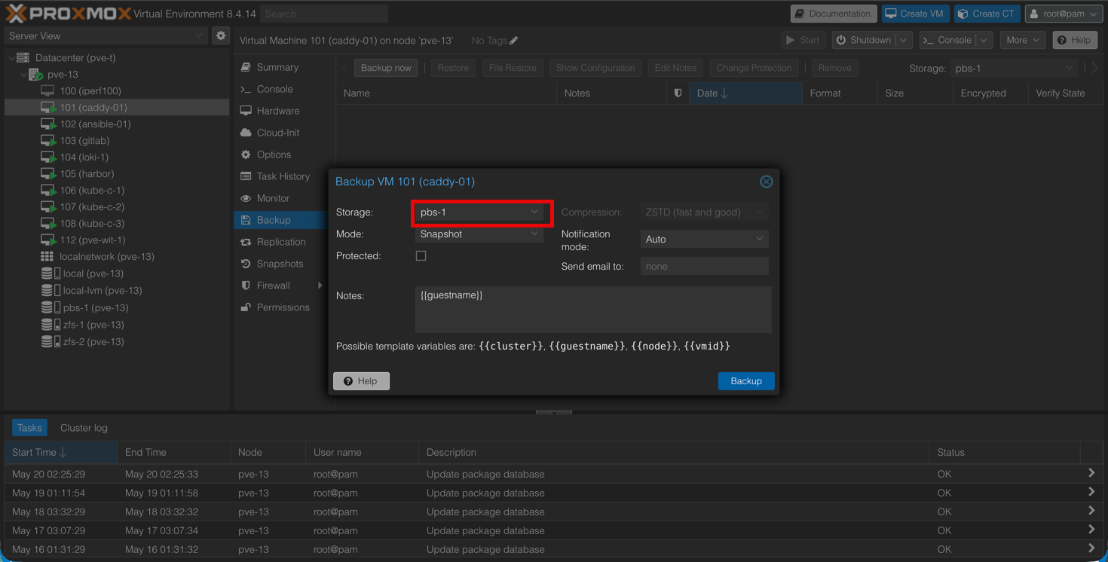Viewport: 1108px width, 562px height.
Task: Click the Backup now button
Action: (x=386, y=68)
